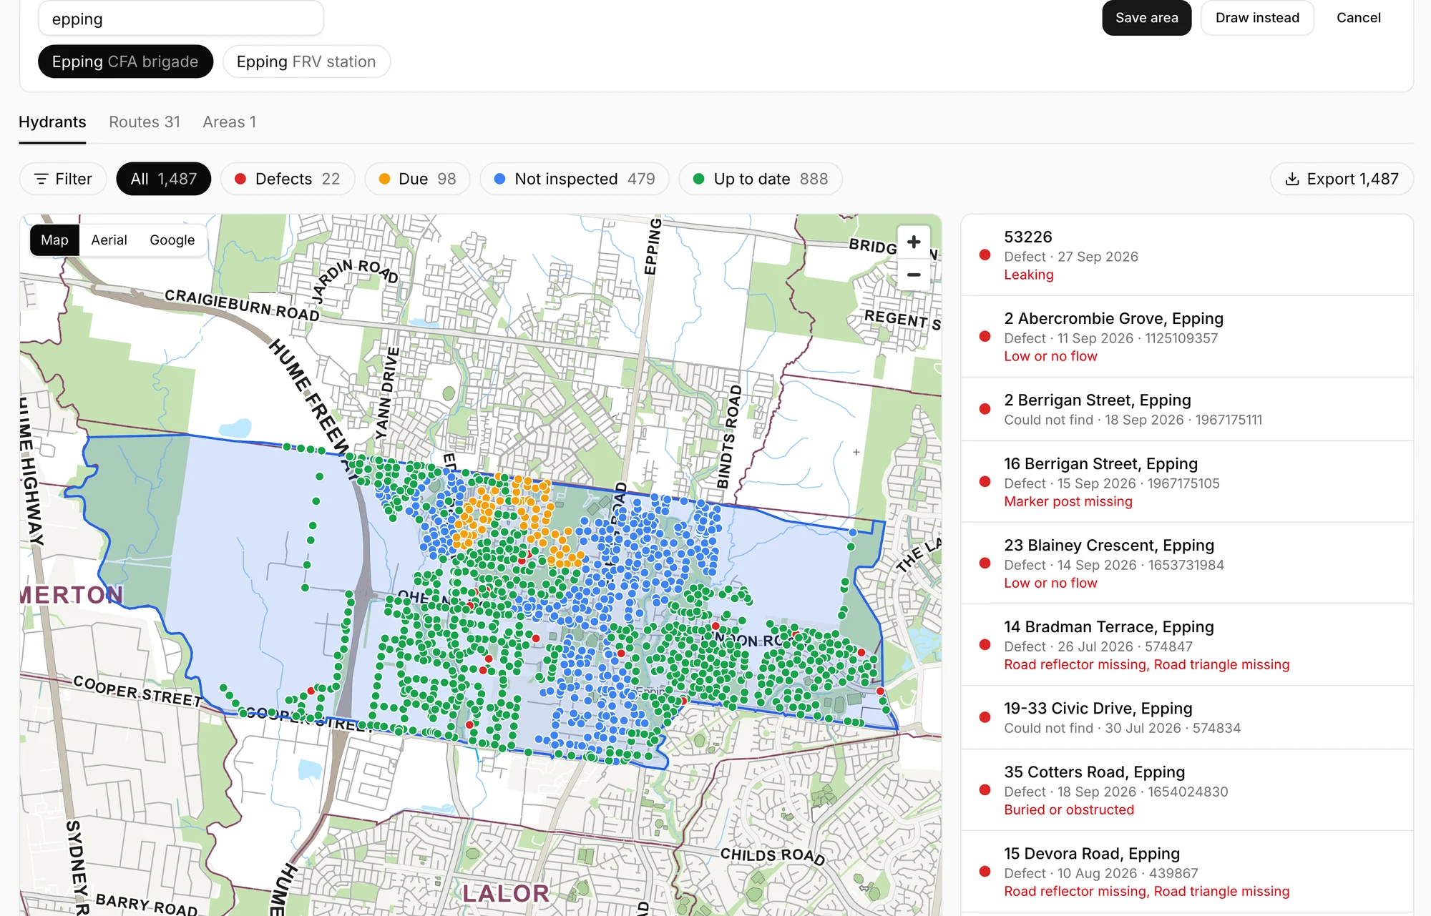Image resolution: width=1431 pixels, height=916 pixels.
Task: Click red dot beside 19-33 Civic Drive
Action: coord(985,717)
